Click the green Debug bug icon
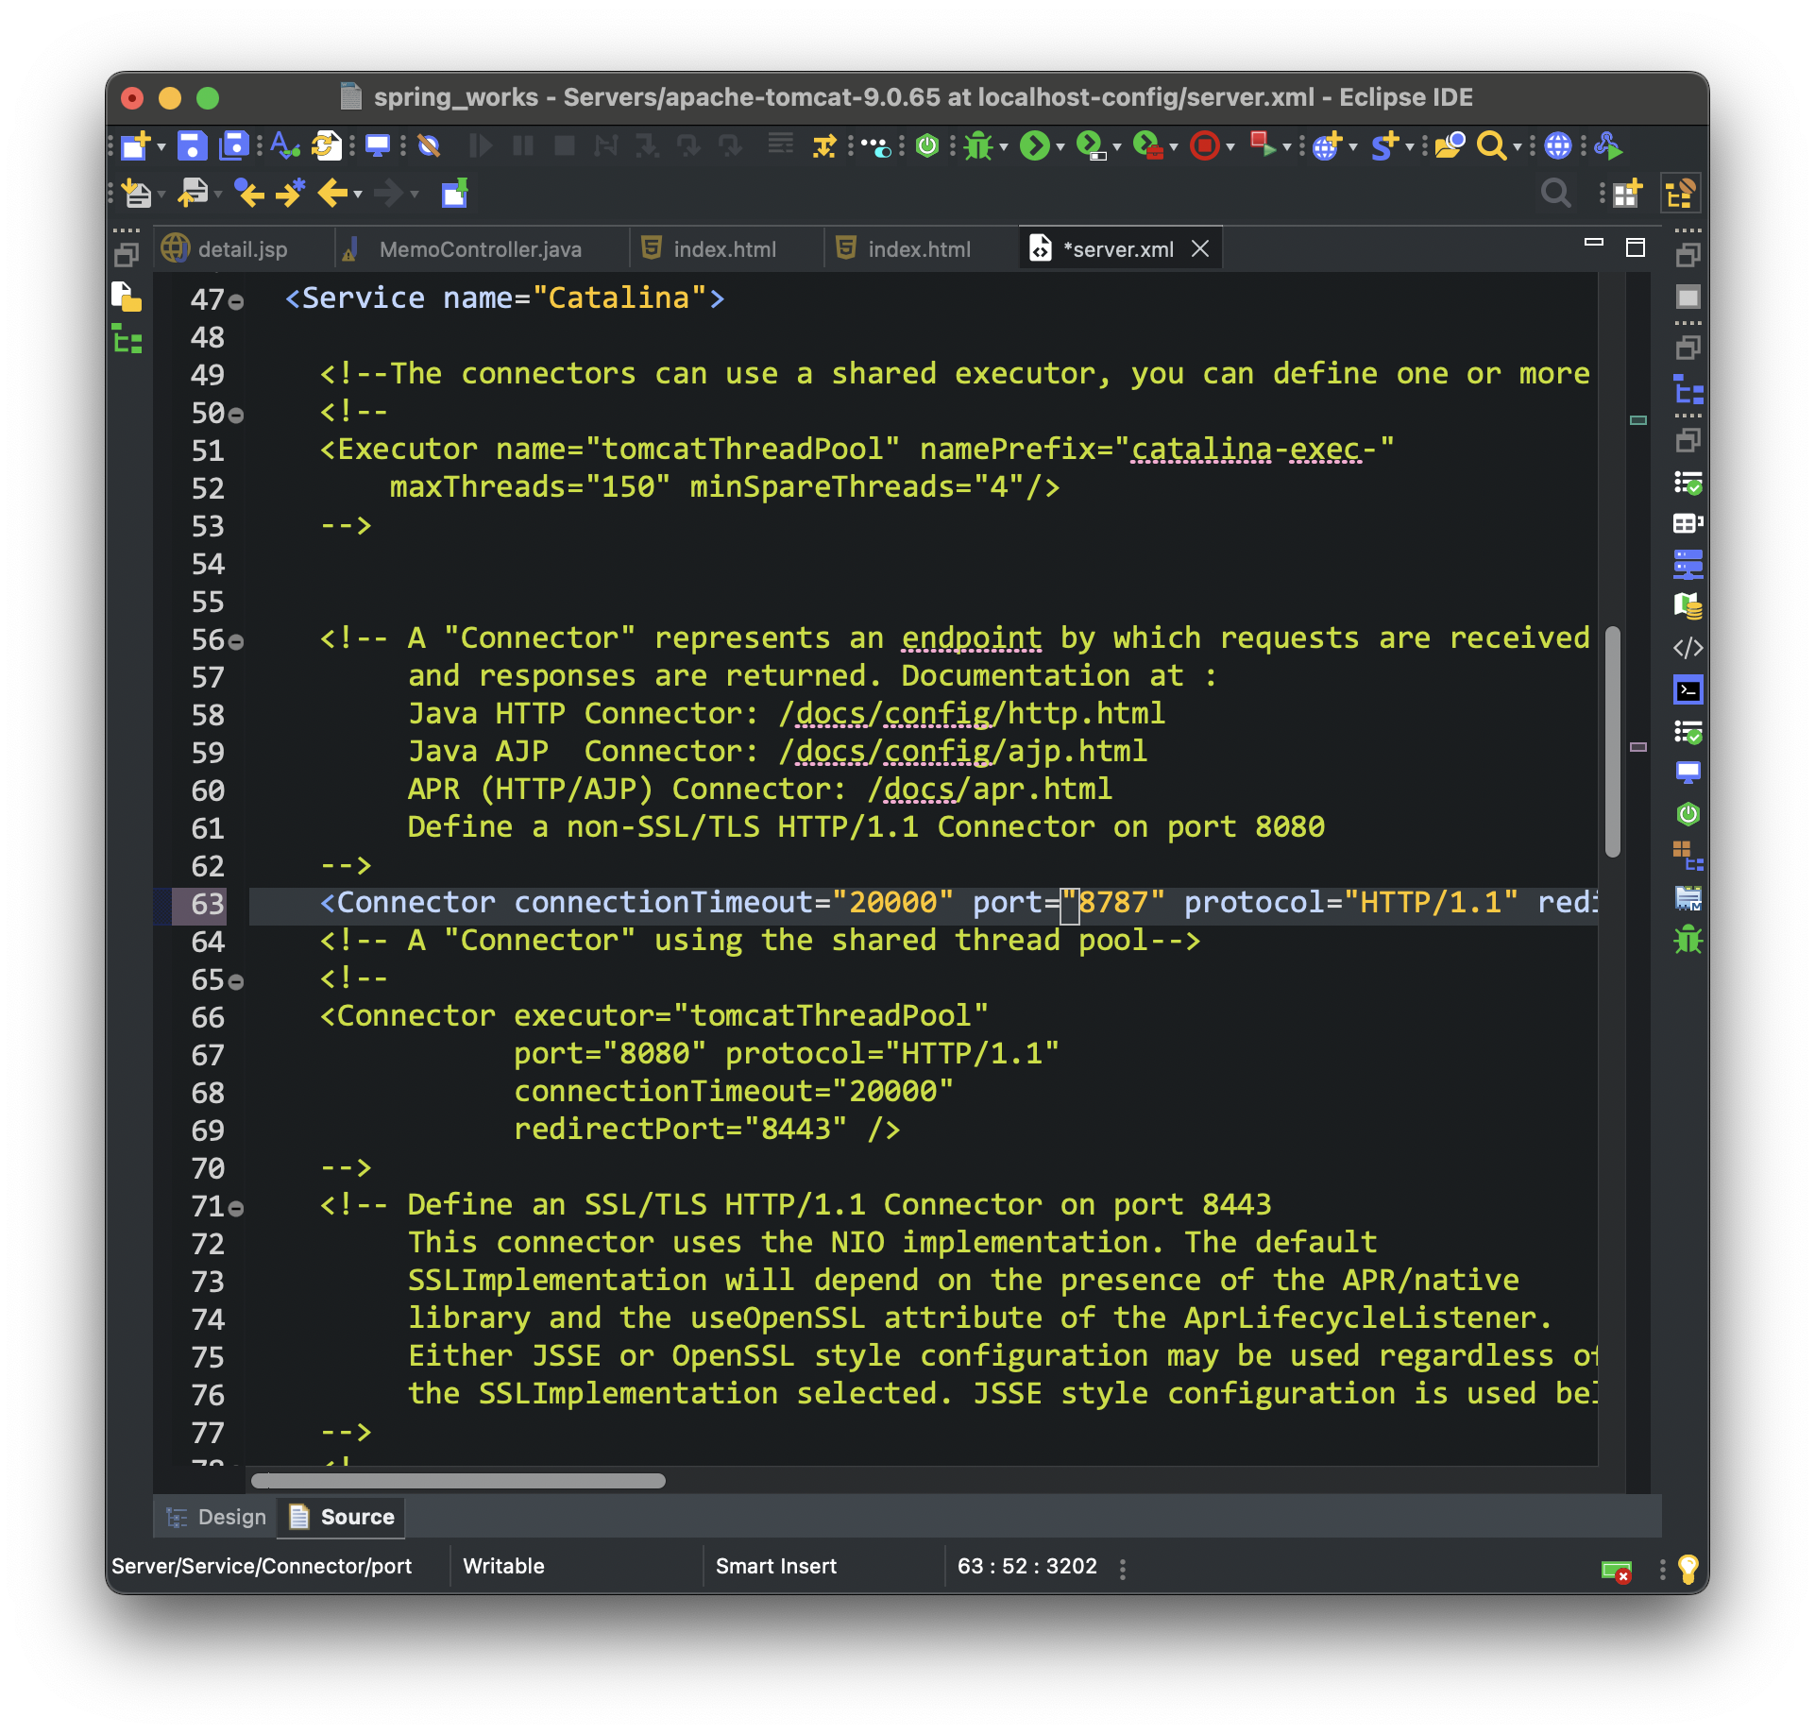The image size is (1815, 1734). click(x=978, y=146)
